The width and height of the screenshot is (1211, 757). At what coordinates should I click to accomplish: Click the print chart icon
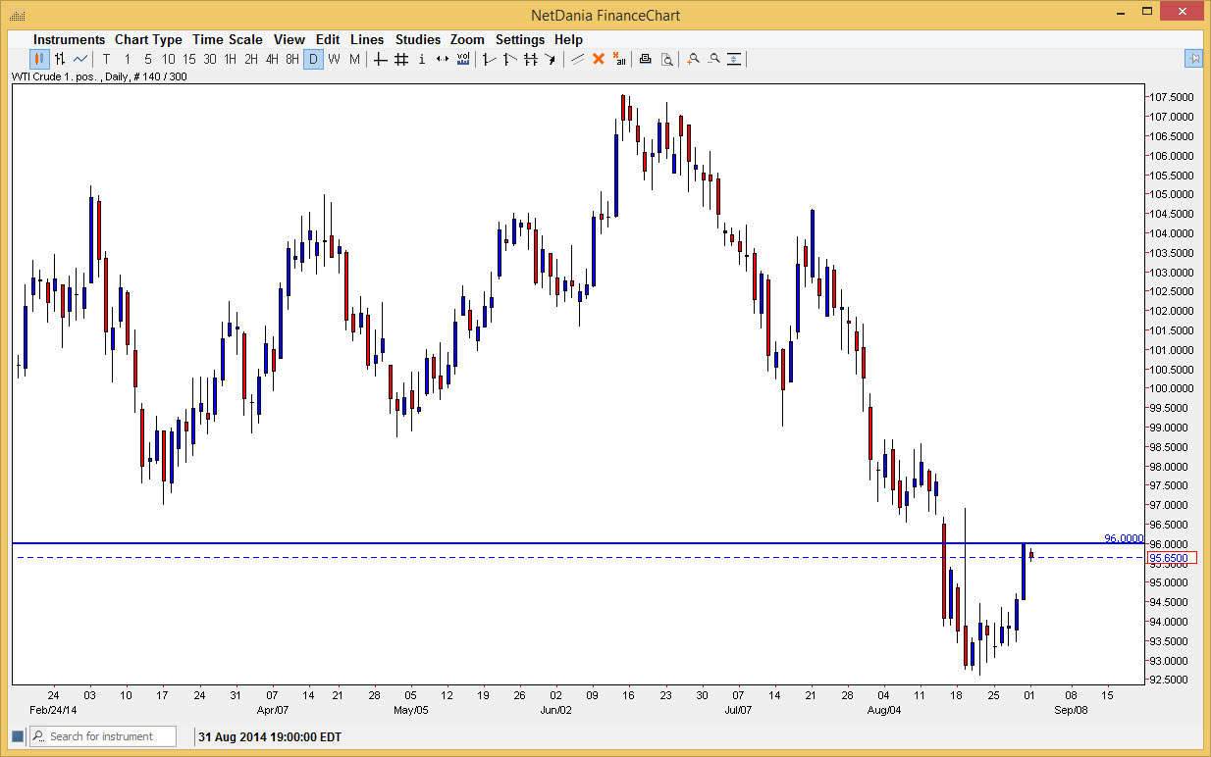tap(645, 59)
